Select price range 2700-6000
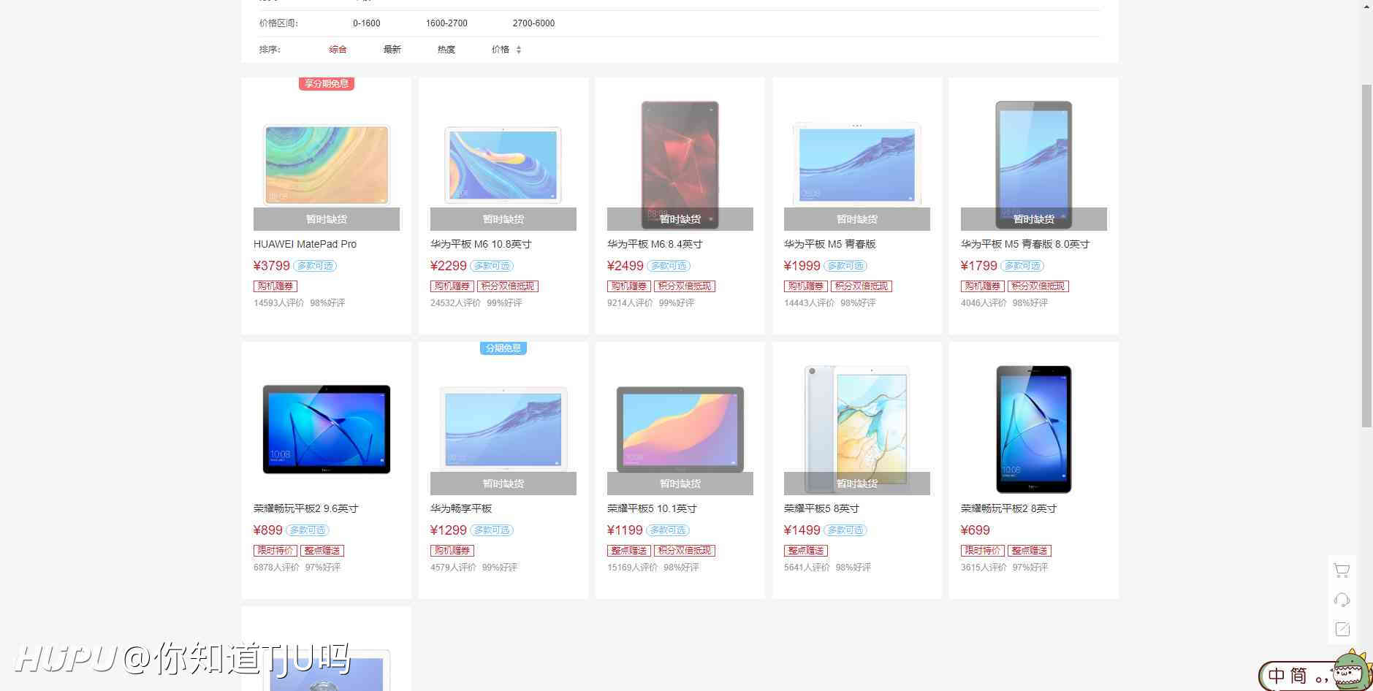Viewport: 1373px width, 691px height. click(533, 23)
